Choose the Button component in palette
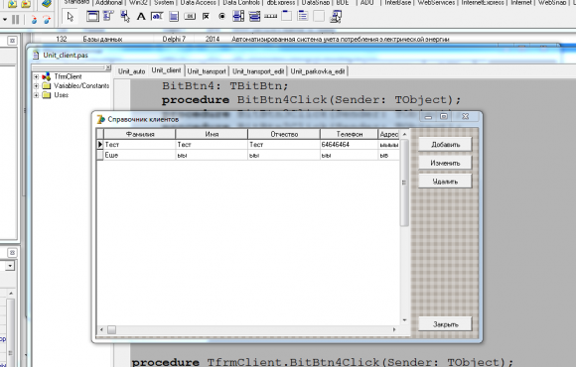 tap(190, 17)
